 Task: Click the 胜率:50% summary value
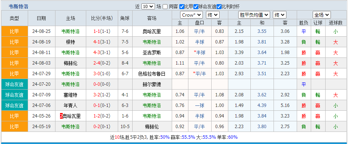pyautogui.click(x=160, y=137)
